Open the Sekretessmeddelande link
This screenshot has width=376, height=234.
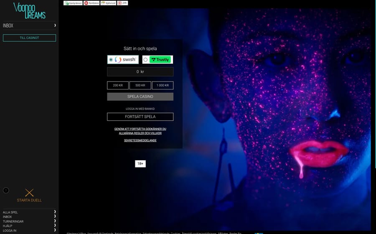click(140, 141)
